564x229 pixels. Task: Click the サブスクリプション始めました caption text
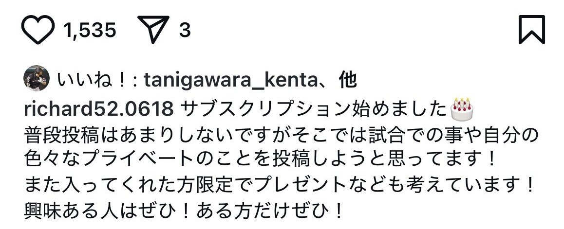315,109
